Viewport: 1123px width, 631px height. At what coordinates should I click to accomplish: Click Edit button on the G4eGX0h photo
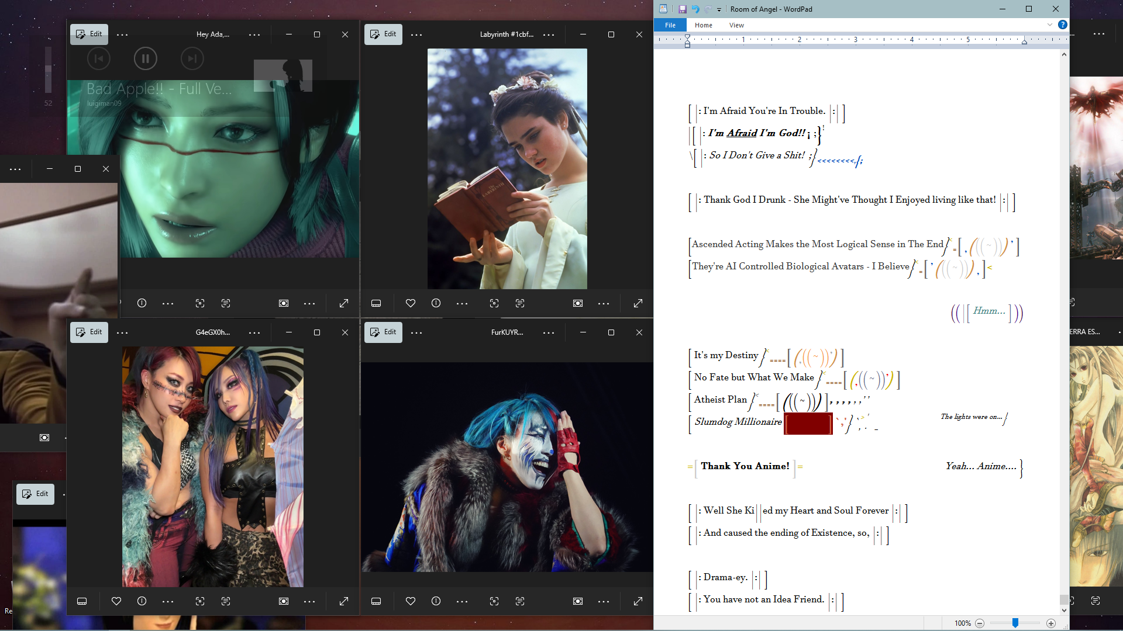89,332
